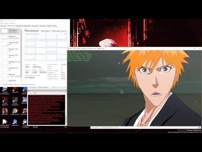This screenshot has height=152, width=202.
Task: Select Bluetooth in the performance sidebar
Action: [10, 81]
